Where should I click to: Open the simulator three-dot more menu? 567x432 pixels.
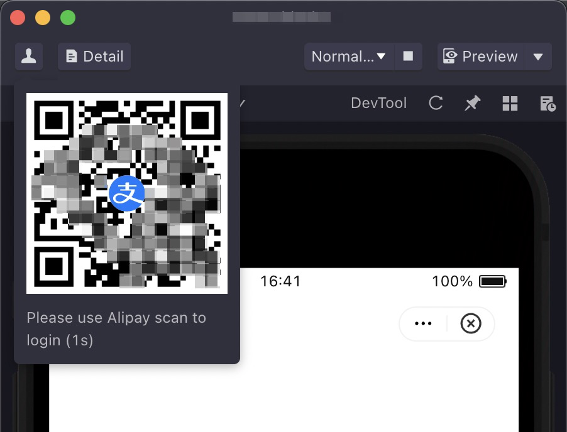(x=423, y=323)
